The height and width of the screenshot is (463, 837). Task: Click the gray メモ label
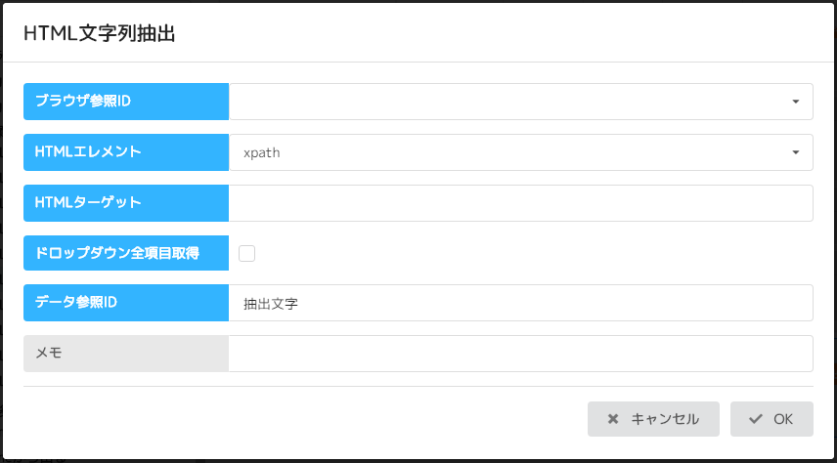click(126, 354)
